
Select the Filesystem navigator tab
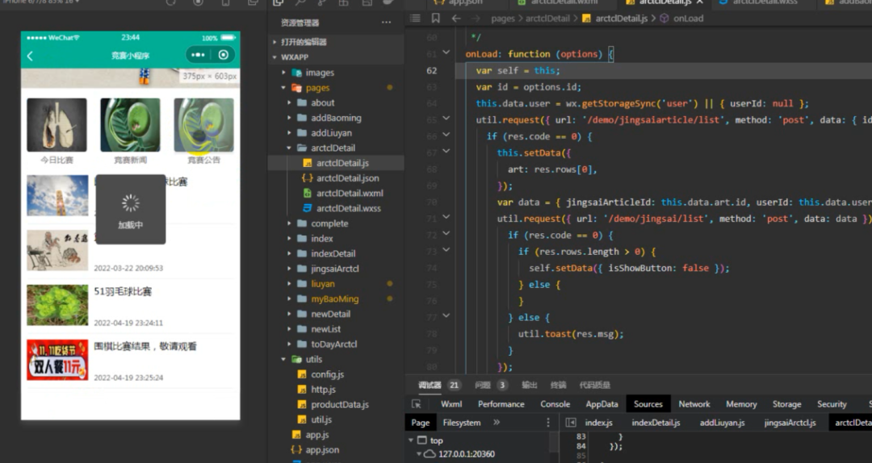(462, 423)
